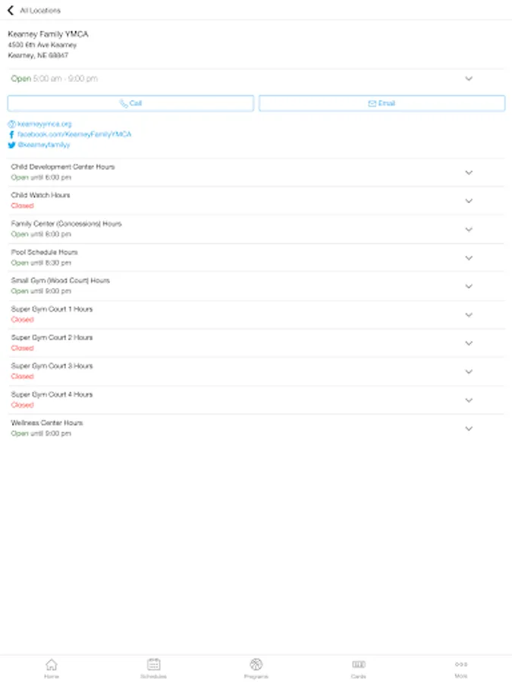Select the 'Child Watch Hours' row title
The image size is (512, 682).
40,196
